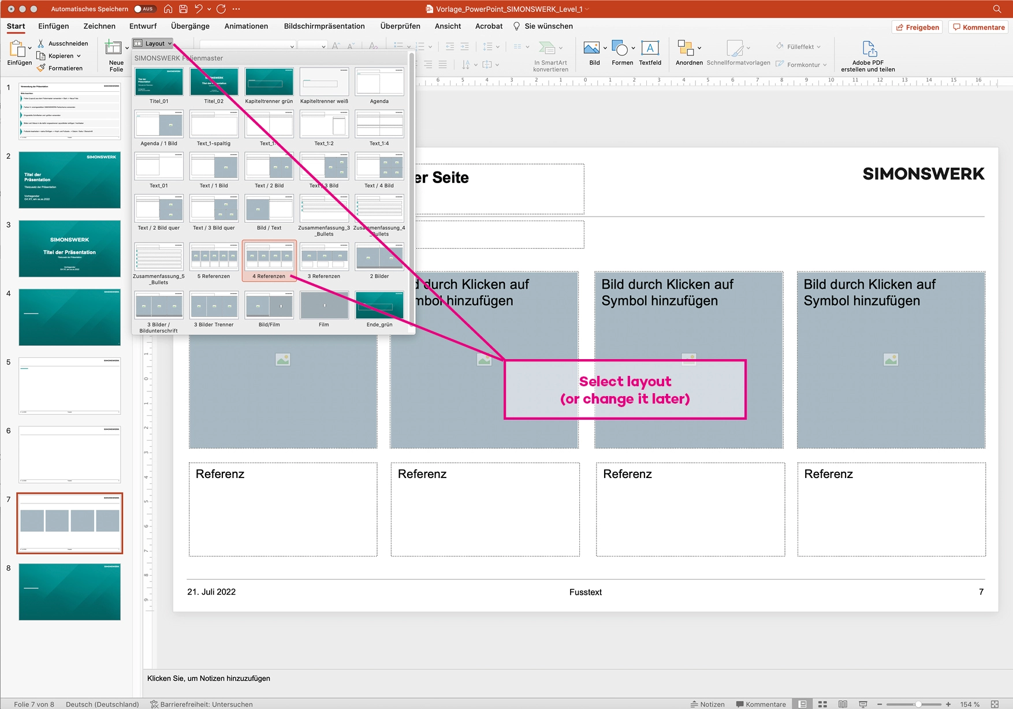The height and width of the screenshot is (709, 1013).
Task: Click the Home icon in title bar
Action: [168, 9]
